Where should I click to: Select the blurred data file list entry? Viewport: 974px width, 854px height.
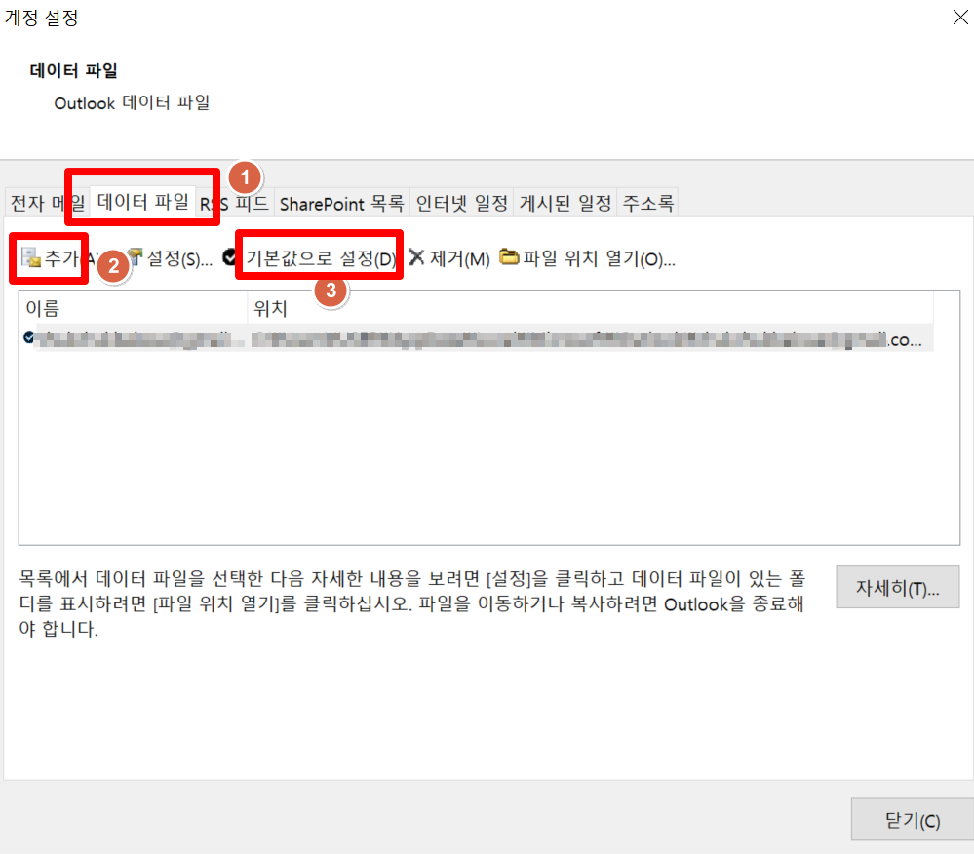(478, 338)
